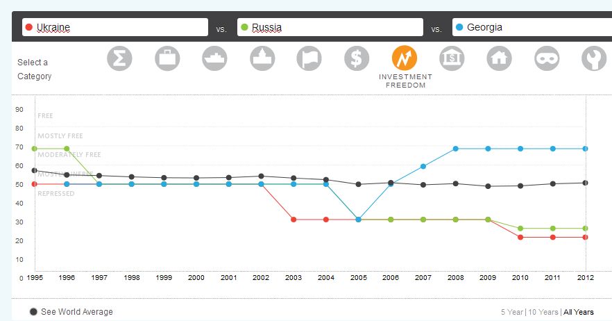612x321 pixels.
Task: Click Ukraine's red 2010 data point
Action: 520,238
